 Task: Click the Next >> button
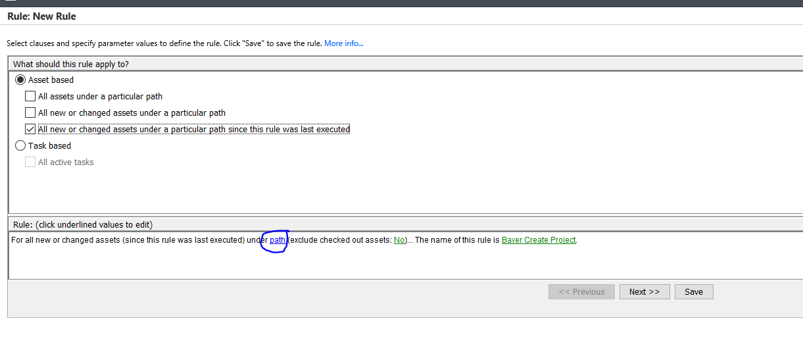tap(645, 291)
